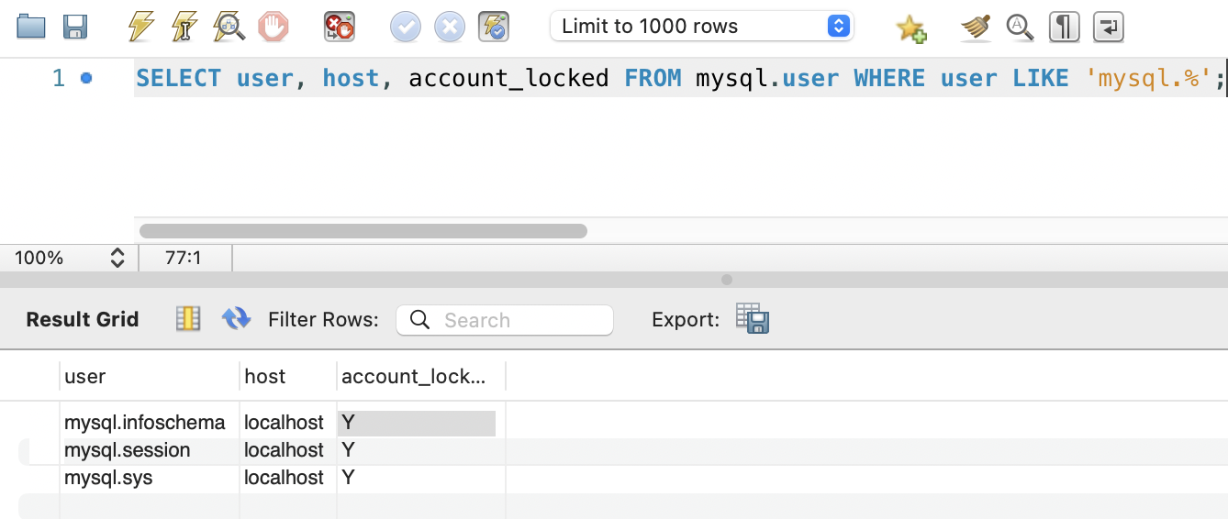
Task: Open the Limit to 1000 rows dropdown
Action: (x=702, y=26)
